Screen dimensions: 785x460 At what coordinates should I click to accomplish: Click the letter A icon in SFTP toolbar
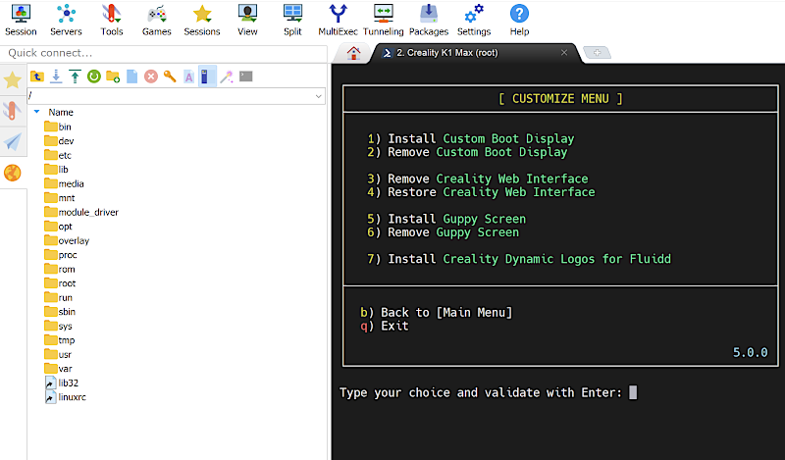coord(188,77)
